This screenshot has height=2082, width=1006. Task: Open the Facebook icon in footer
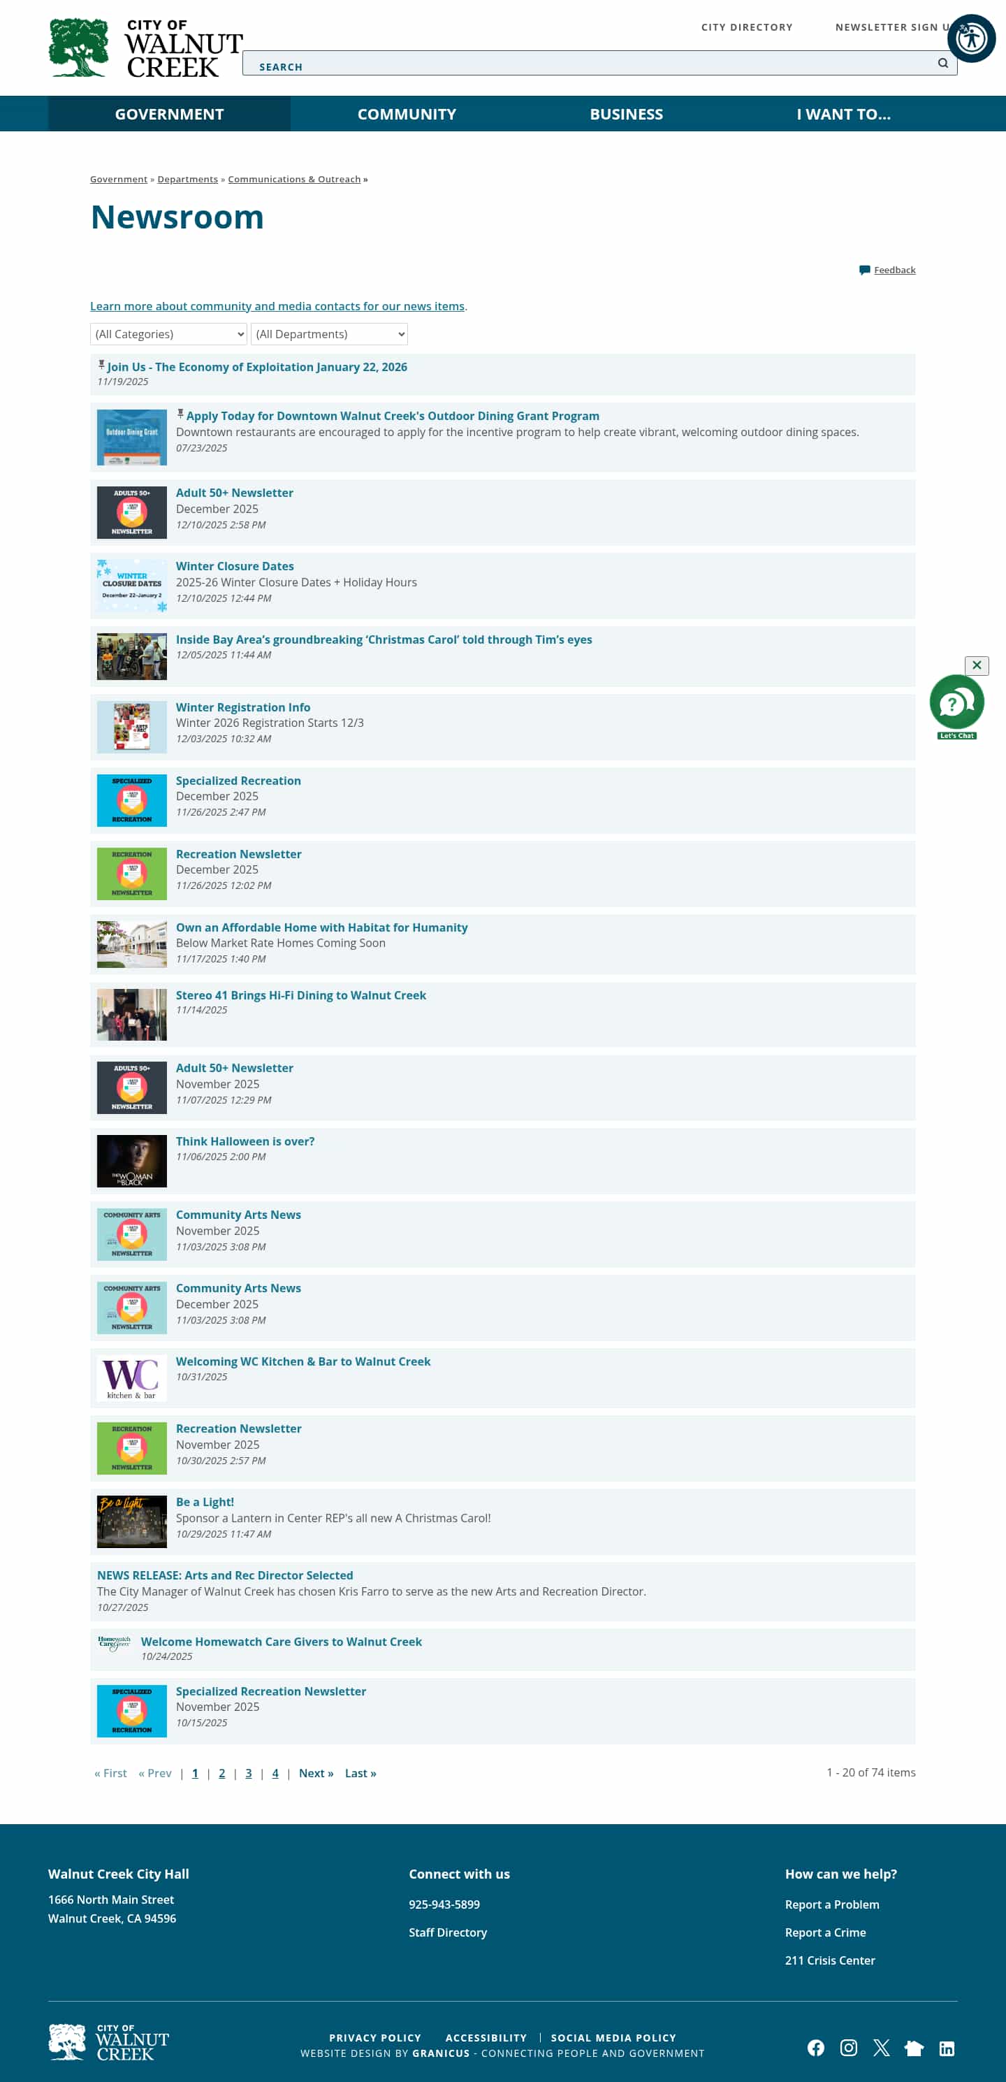815,2047
